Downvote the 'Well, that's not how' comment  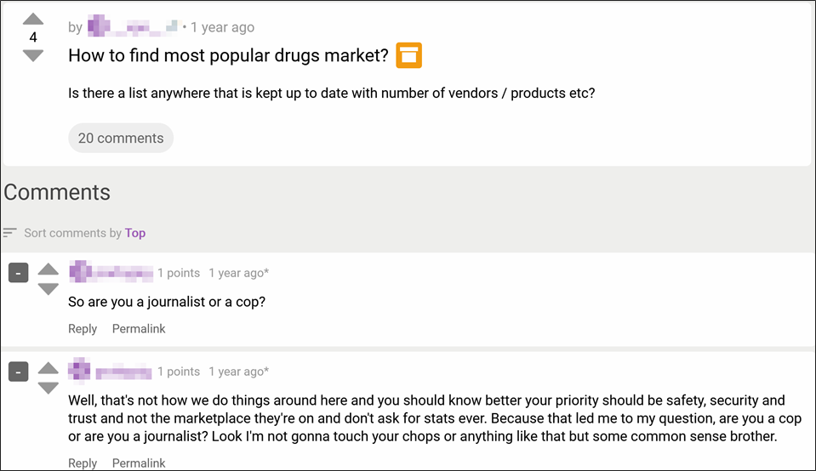click(49, 388)
